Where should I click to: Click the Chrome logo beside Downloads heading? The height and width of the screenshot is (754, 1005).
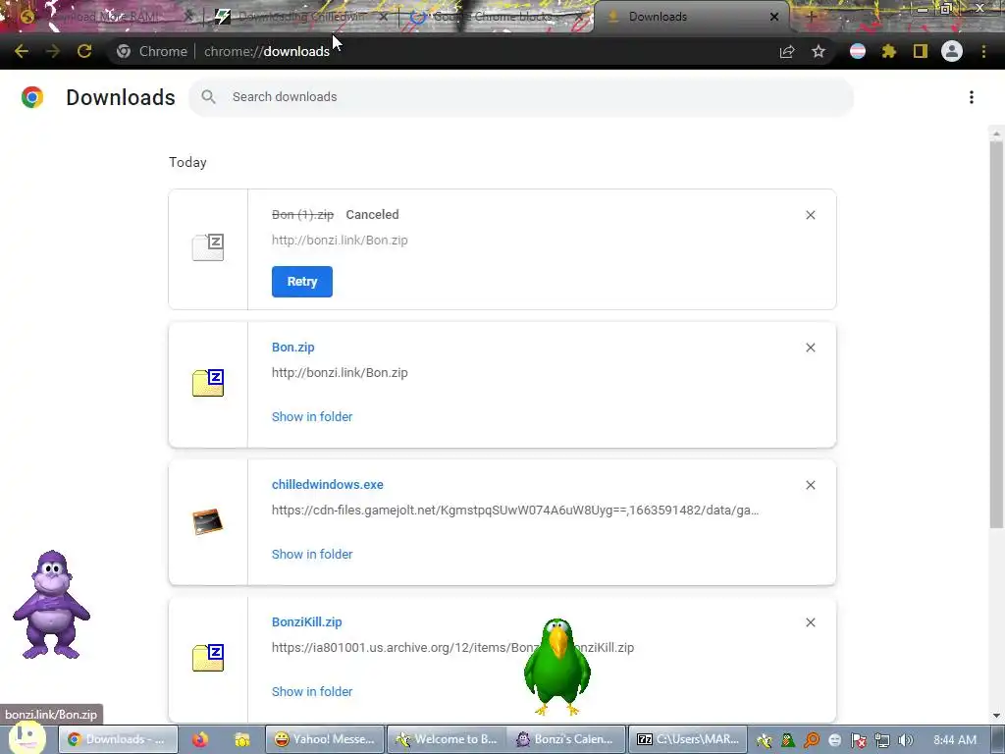32,97
